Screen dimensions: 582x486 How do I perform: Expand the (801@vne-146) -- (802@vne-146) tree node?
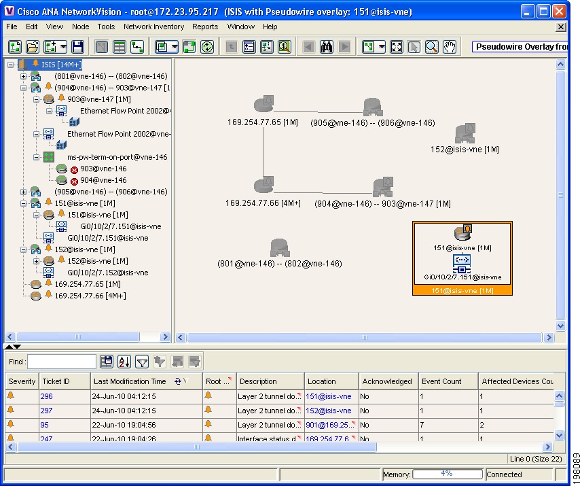23,76
